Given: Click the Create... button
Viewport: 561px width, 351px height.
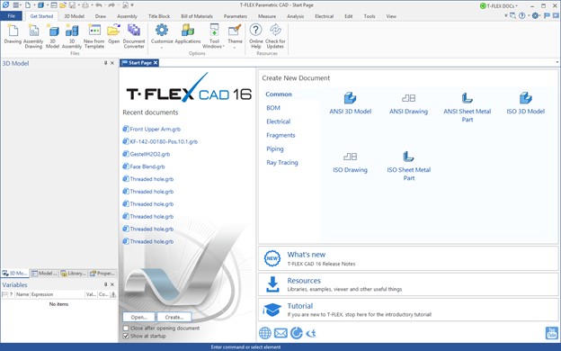Looking at the screenshot, I should (x=174, y=317).
